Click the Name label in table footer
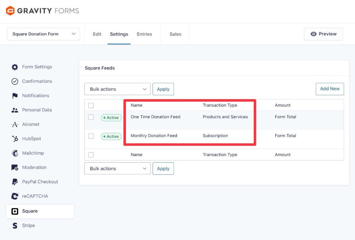 click(137, 155)
